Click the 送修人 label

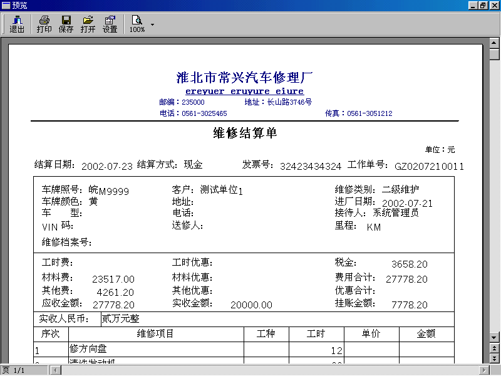(187, 226)
